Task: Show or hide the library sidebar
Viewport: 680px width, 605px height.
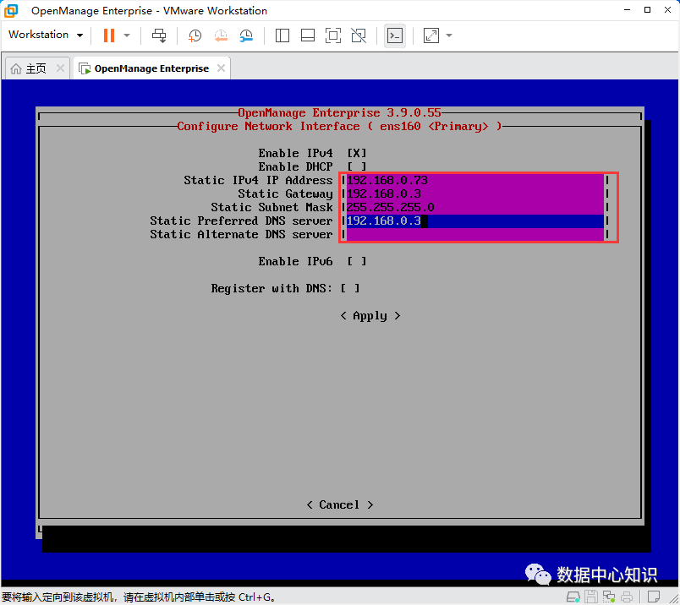Action: coord(282,35)
